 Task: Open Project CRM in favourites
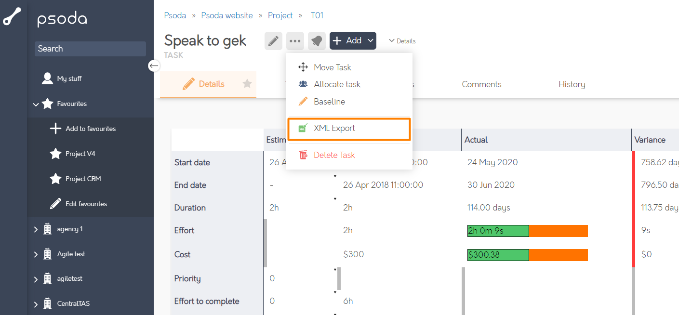83,179
